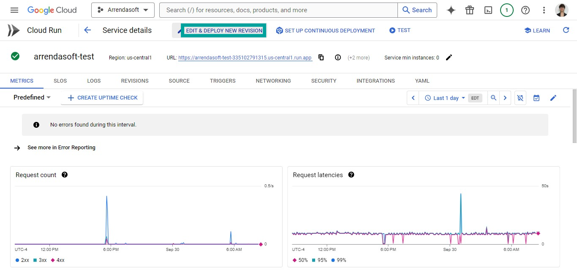Open the Networking tab
This screenshot has height=272, width=577.
tap(273, 81)
